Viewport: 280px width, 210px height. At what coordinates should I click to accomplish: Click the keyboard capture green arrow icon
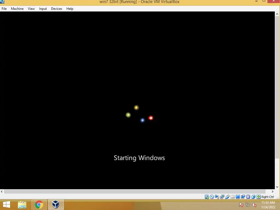coord(258,197)
